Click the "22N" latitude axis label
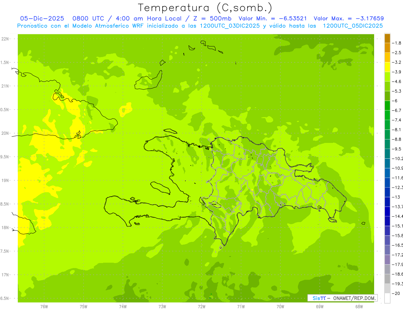Image resolution: width=403 pixels, height=311 pixels. tap(6, 39)
